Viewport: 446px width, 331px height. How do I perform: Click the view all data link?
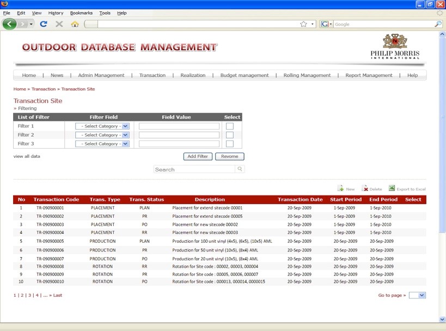coord(27,156)
